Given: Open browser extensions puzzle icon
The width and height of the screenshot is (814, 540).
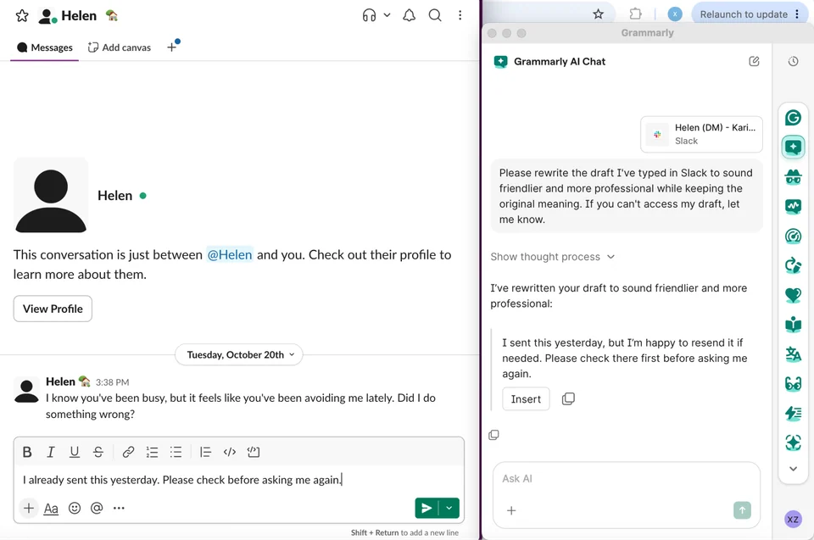Looking at the screenshot, I should pos(635,14).
